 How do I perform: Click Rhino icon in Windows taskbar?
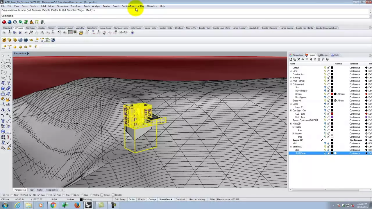tap(89, 206)
